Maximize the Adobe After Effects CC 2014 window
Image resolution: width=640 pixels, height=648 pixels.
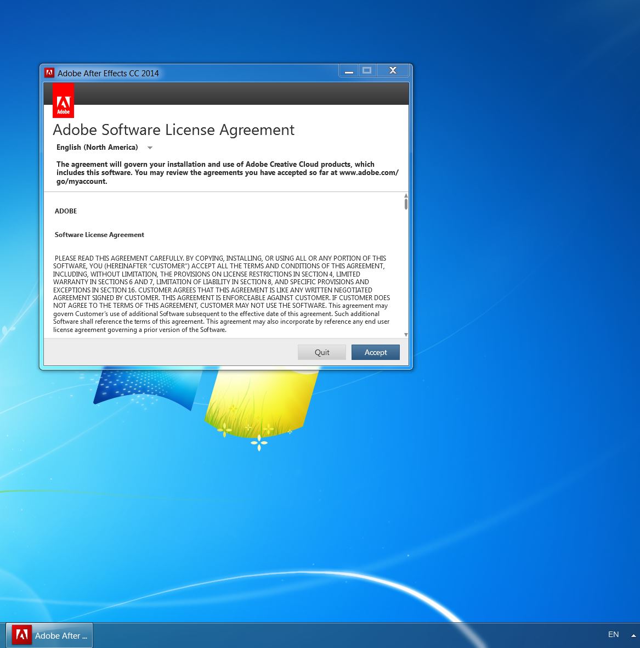pos(367,71)
